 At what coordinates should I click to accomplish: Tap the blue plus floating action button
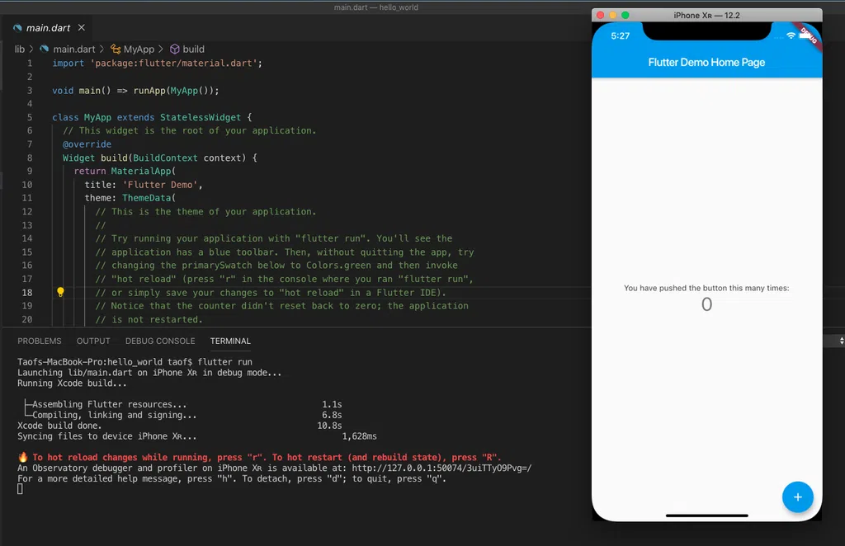click(798, 497)
